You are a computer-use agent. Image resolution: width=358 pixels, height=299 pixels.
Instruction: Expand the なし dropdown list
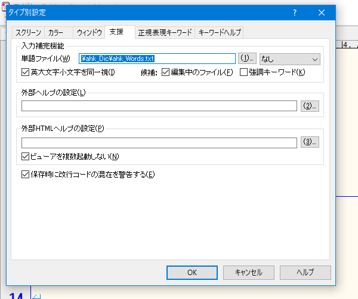290,59
